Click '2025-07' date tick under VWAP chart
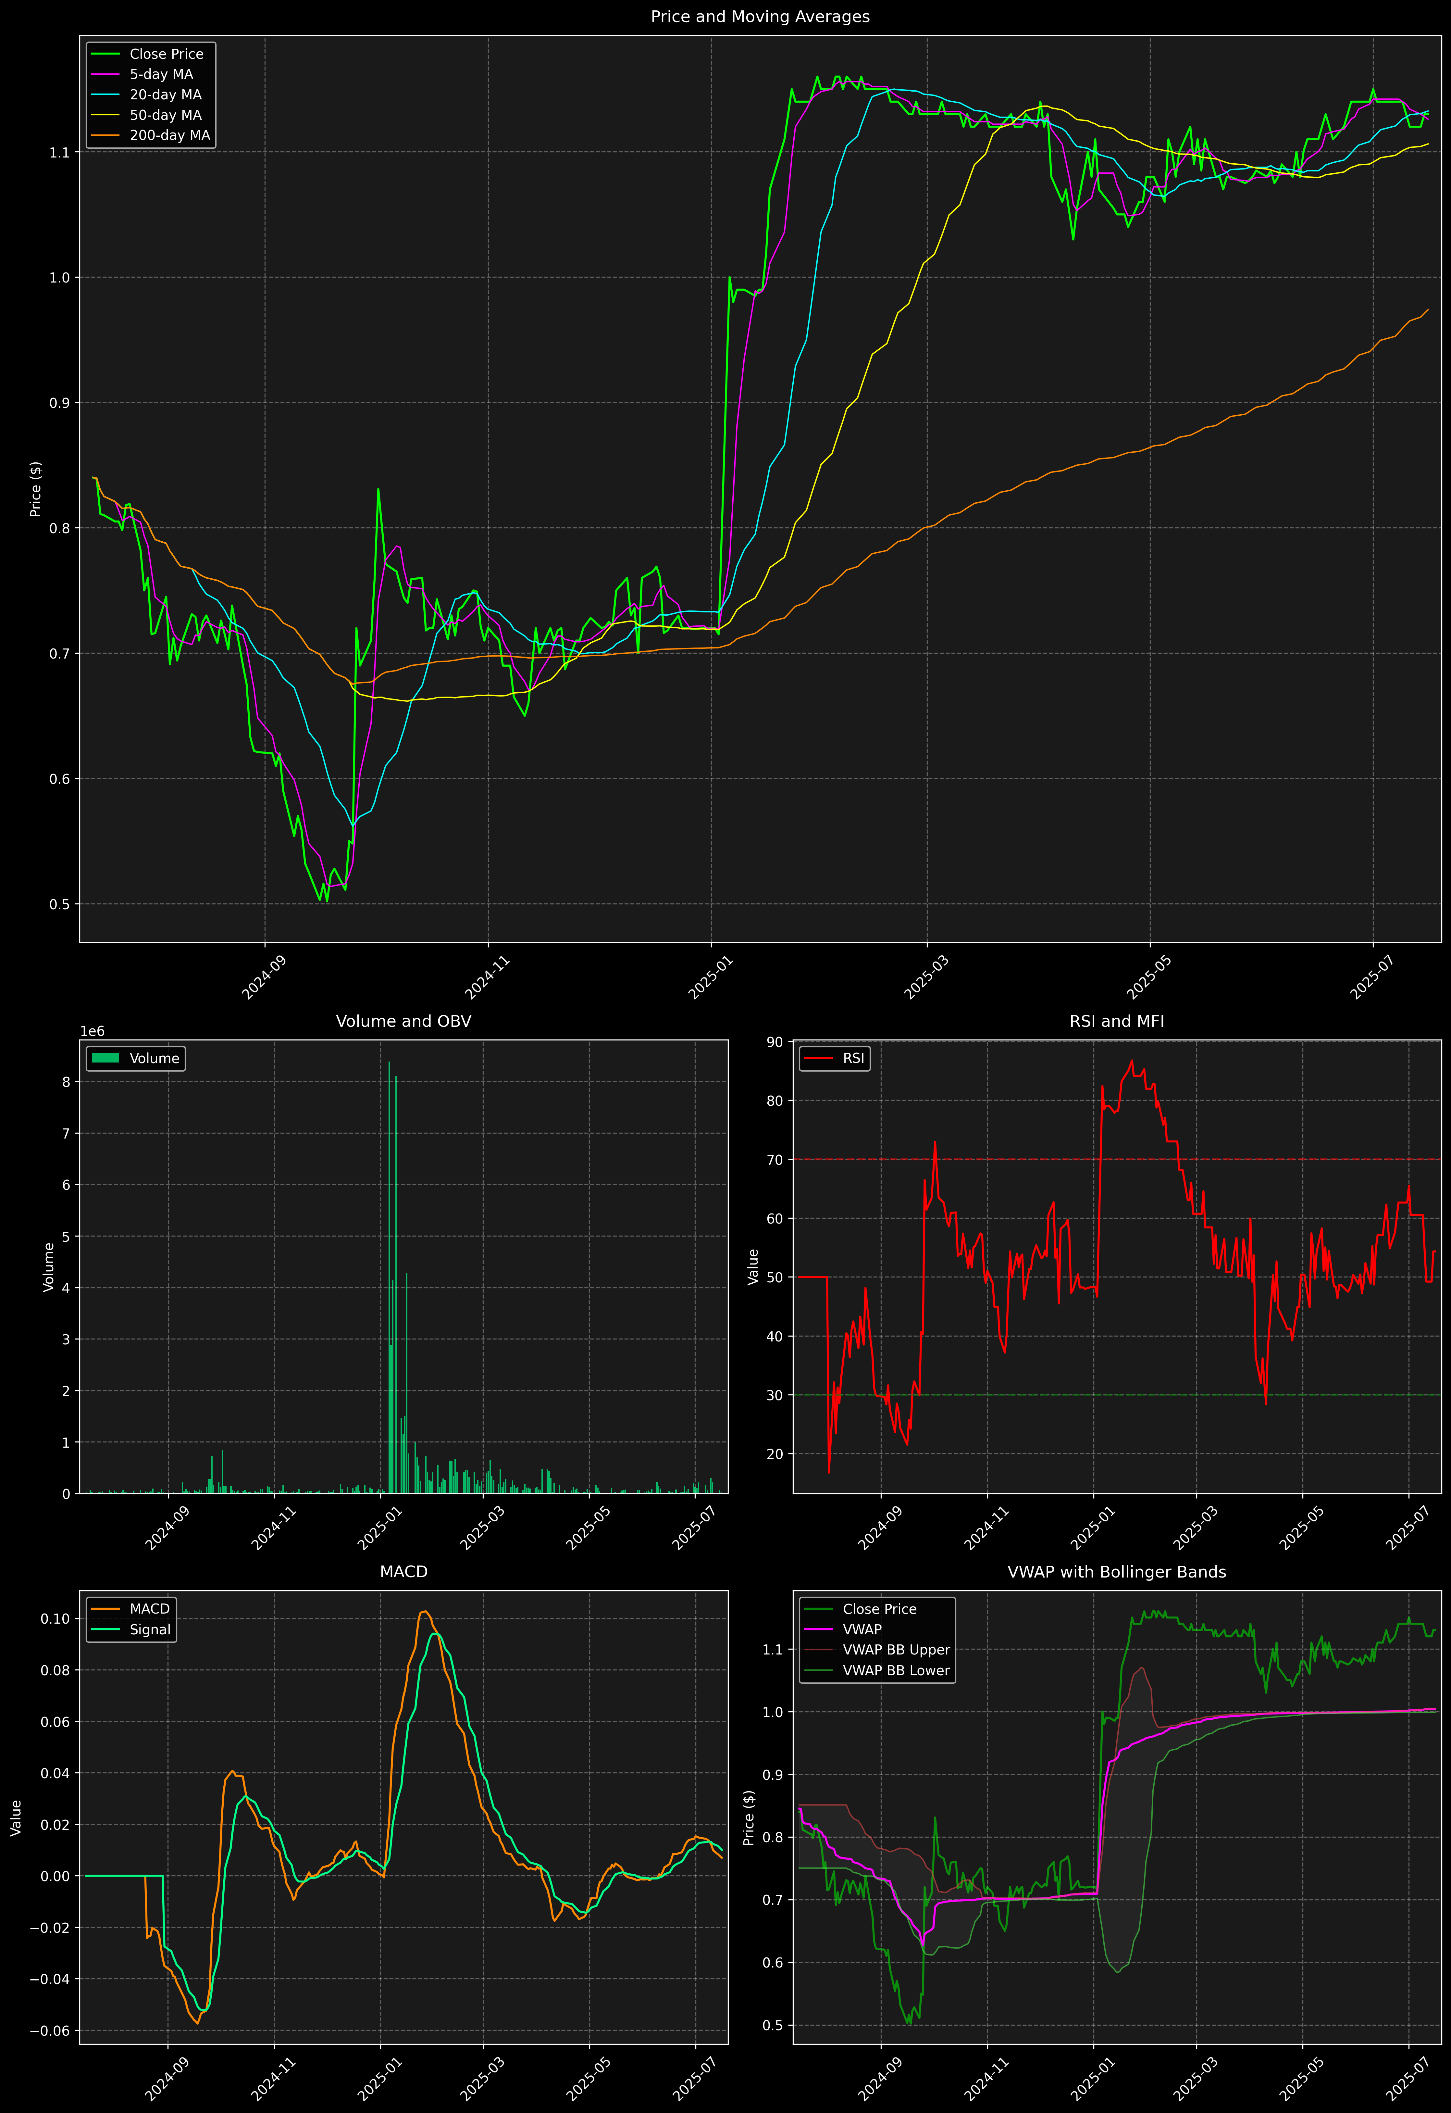 coord(1408,2079)
